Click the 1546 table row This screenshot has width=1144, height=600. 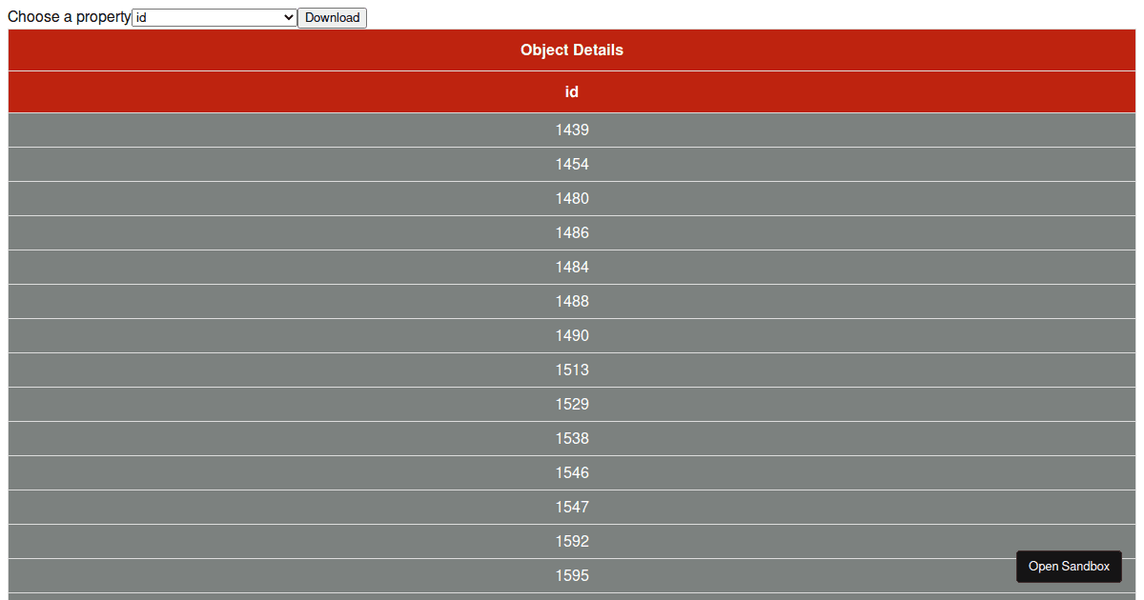[x=571, y=472]
